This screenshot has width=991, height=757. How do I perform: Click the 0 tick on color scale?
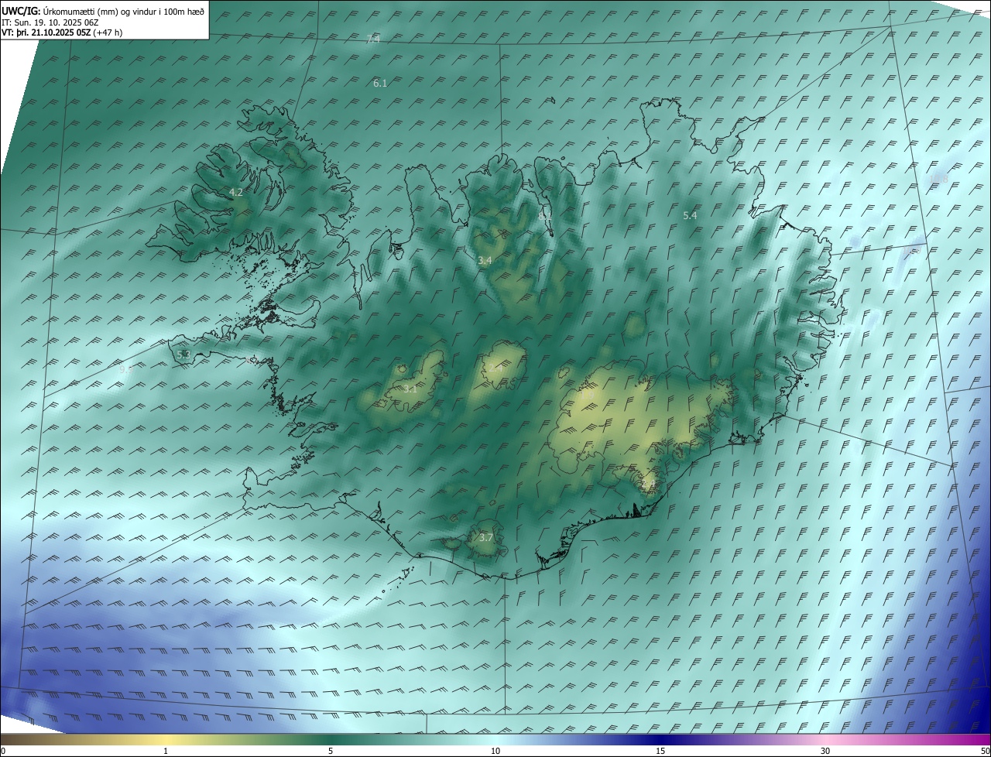(x=3, y=751)
